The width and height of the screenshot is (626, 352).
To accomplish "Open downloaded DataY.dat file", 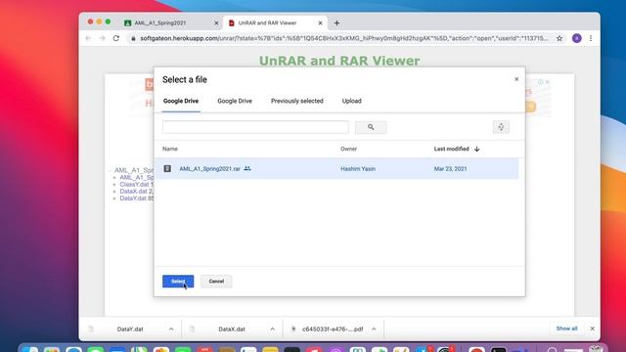I will point(130,330).
